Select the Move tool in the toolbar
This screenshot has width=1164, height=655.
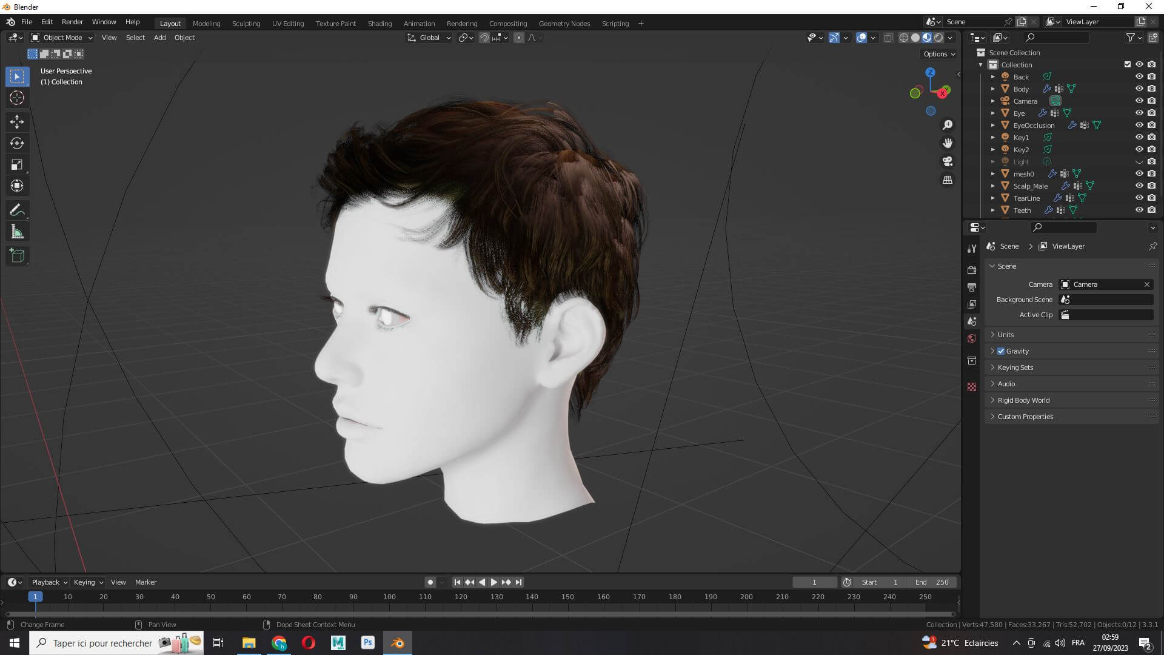(17, 122)
